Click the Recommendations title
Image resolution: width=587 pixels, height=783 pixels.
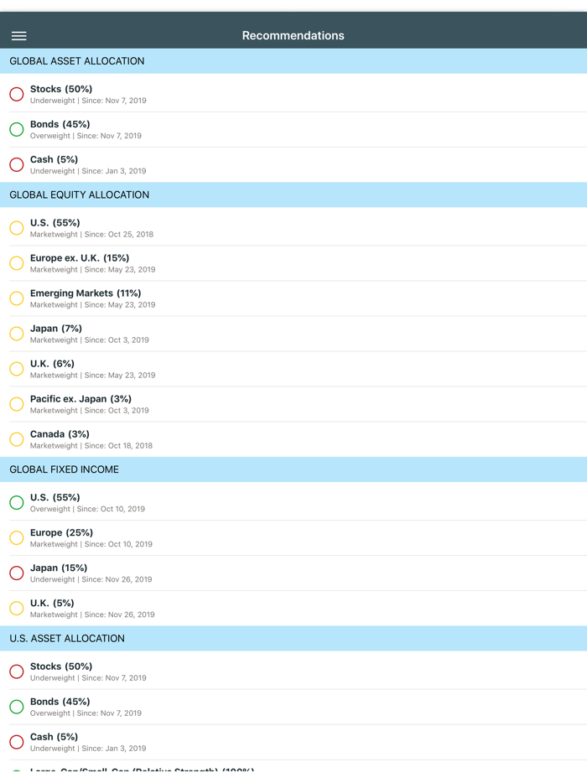click(x=293, y=35)
